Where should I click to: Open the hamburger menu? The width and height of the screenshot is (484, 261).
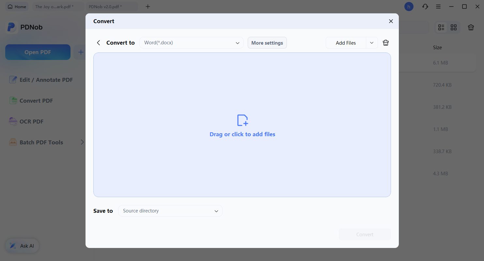click(x=438, y=7)
